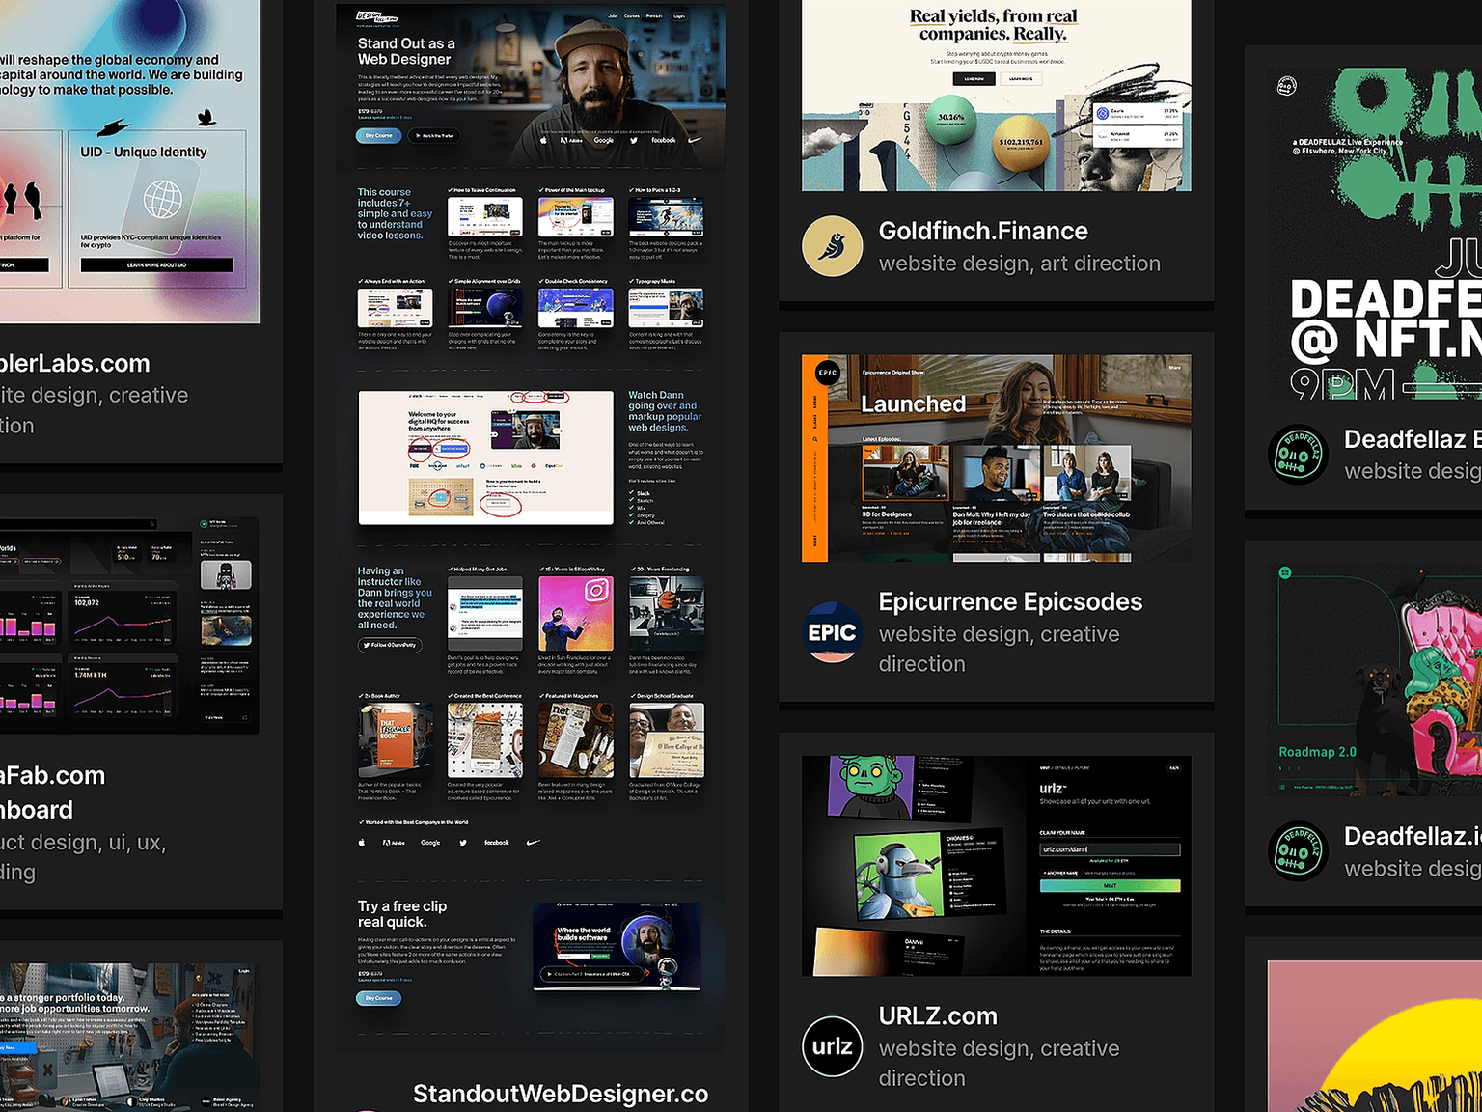Click the caption under URLZ.com
This screenshot has width=1482, height=1112.
coord(1000,1063)
